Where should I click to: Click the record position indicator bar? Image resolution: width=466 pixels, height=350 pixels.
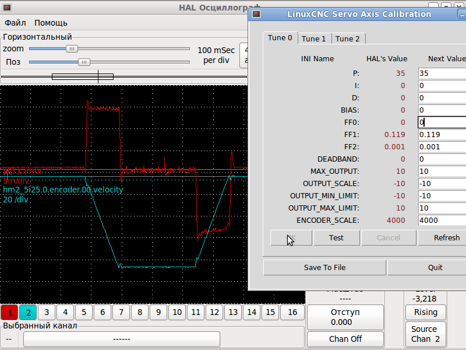pos(83,77)
